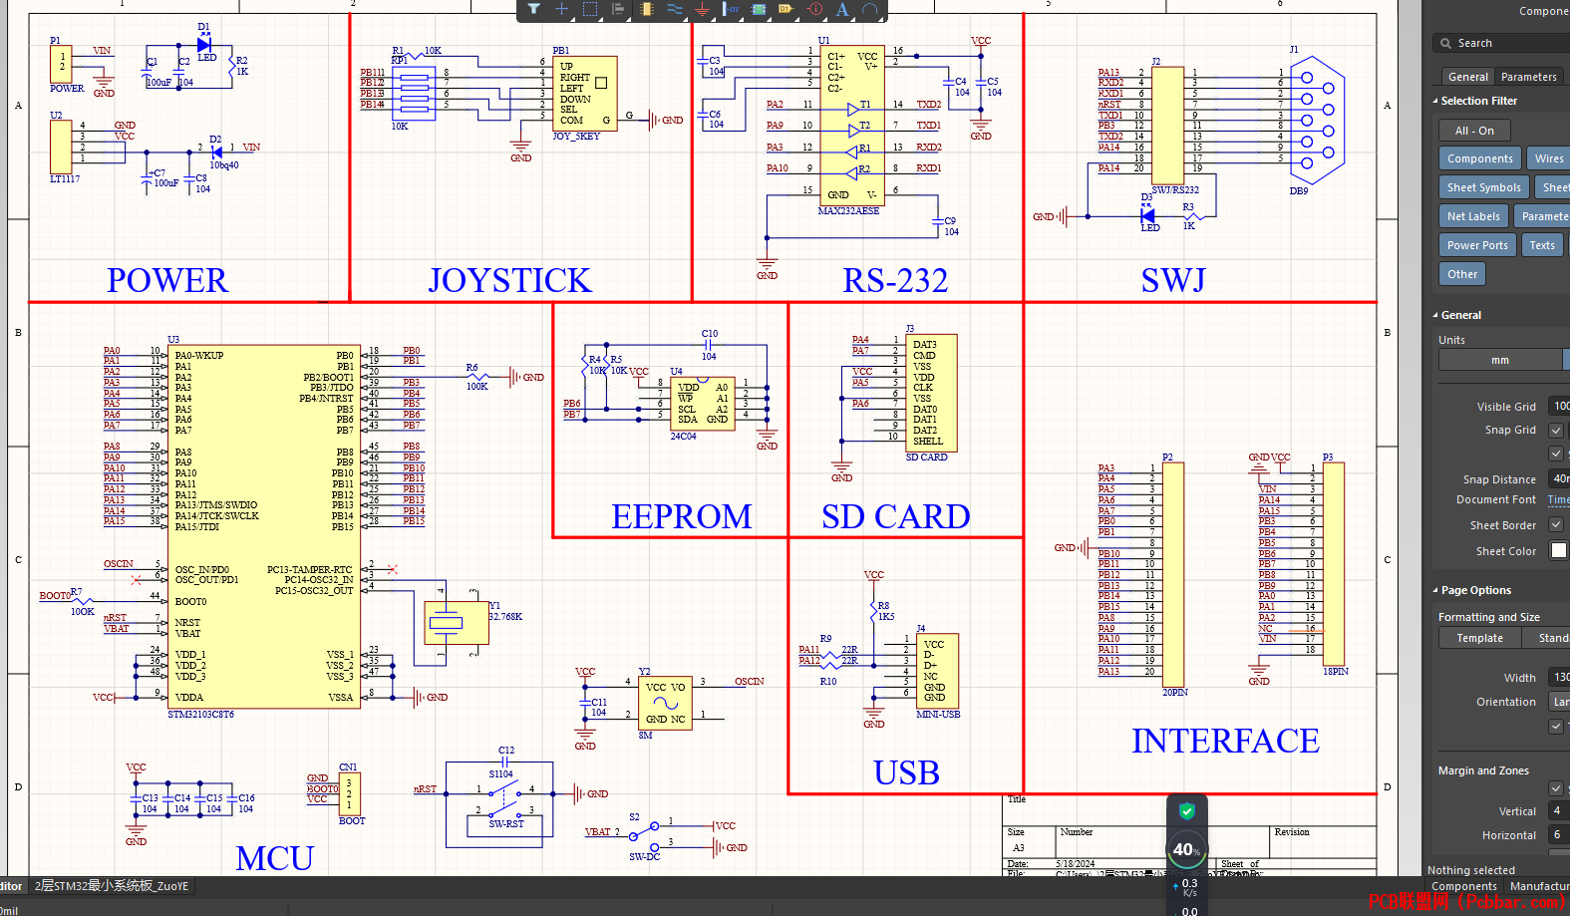The height and width of the screenshot is (916, 1570).
Task: Select the Template formatting tab
Action: tap(1479, 638)
